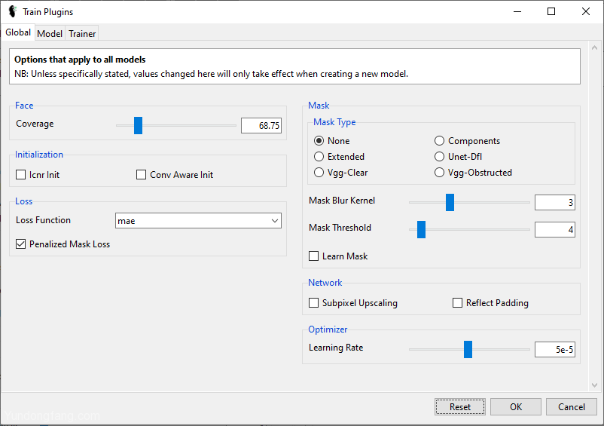Click the Mask Blur Kernel slider handle
The width and height of the screenshot is (604, 426).
click(x=450, y=202)
